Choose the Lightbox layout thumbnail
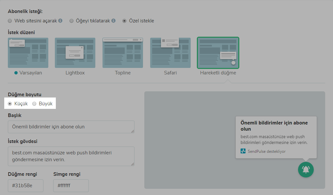This screenshot has width=333, height=195. point(75,53)
